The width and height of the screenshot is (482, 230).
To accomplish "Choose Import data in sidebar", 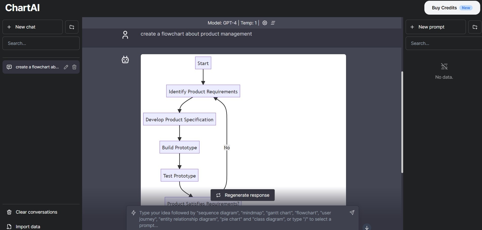I will [28, 227].
